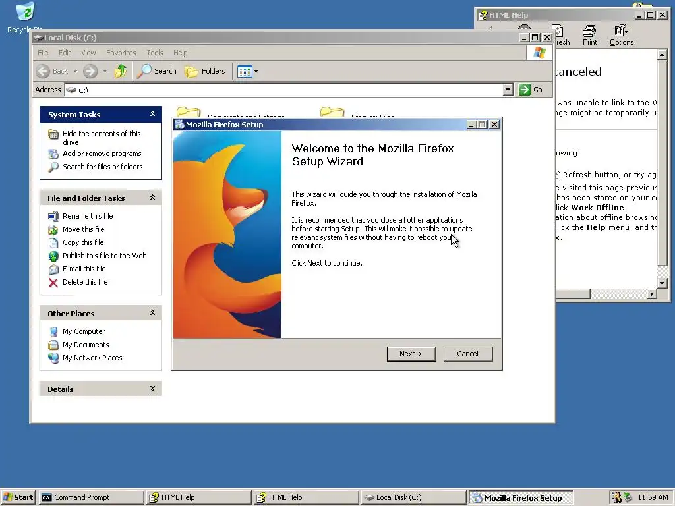Screen dimensions: 675x506
Task: Click the Rename this file icon
Action: tap(53, 216)
